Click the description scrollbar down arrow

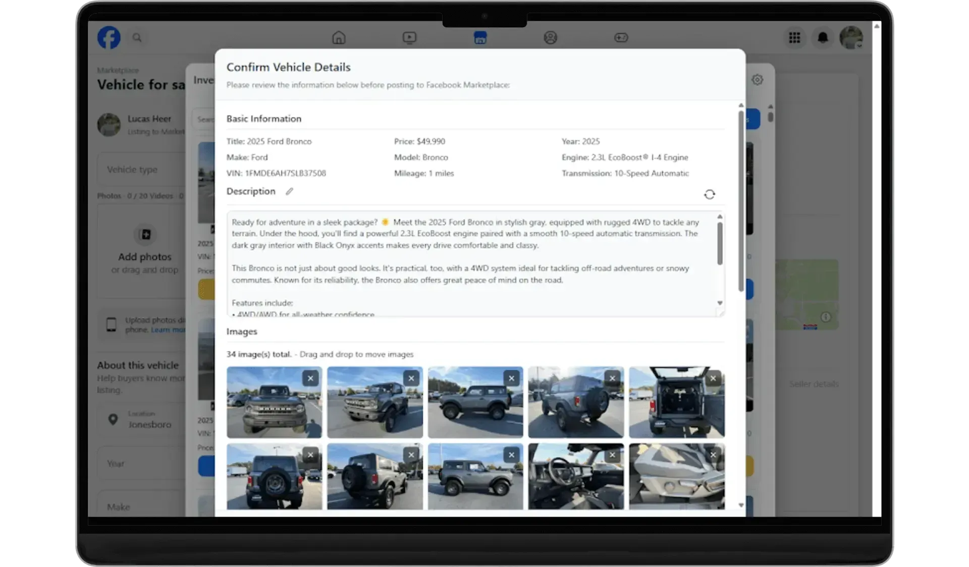click(x=720, y=303)
